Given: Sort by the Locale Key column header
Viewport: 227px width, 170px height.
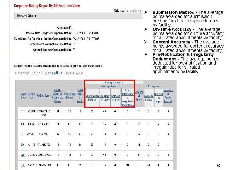Looking at the screenshot, I should [x=32, y=96].
